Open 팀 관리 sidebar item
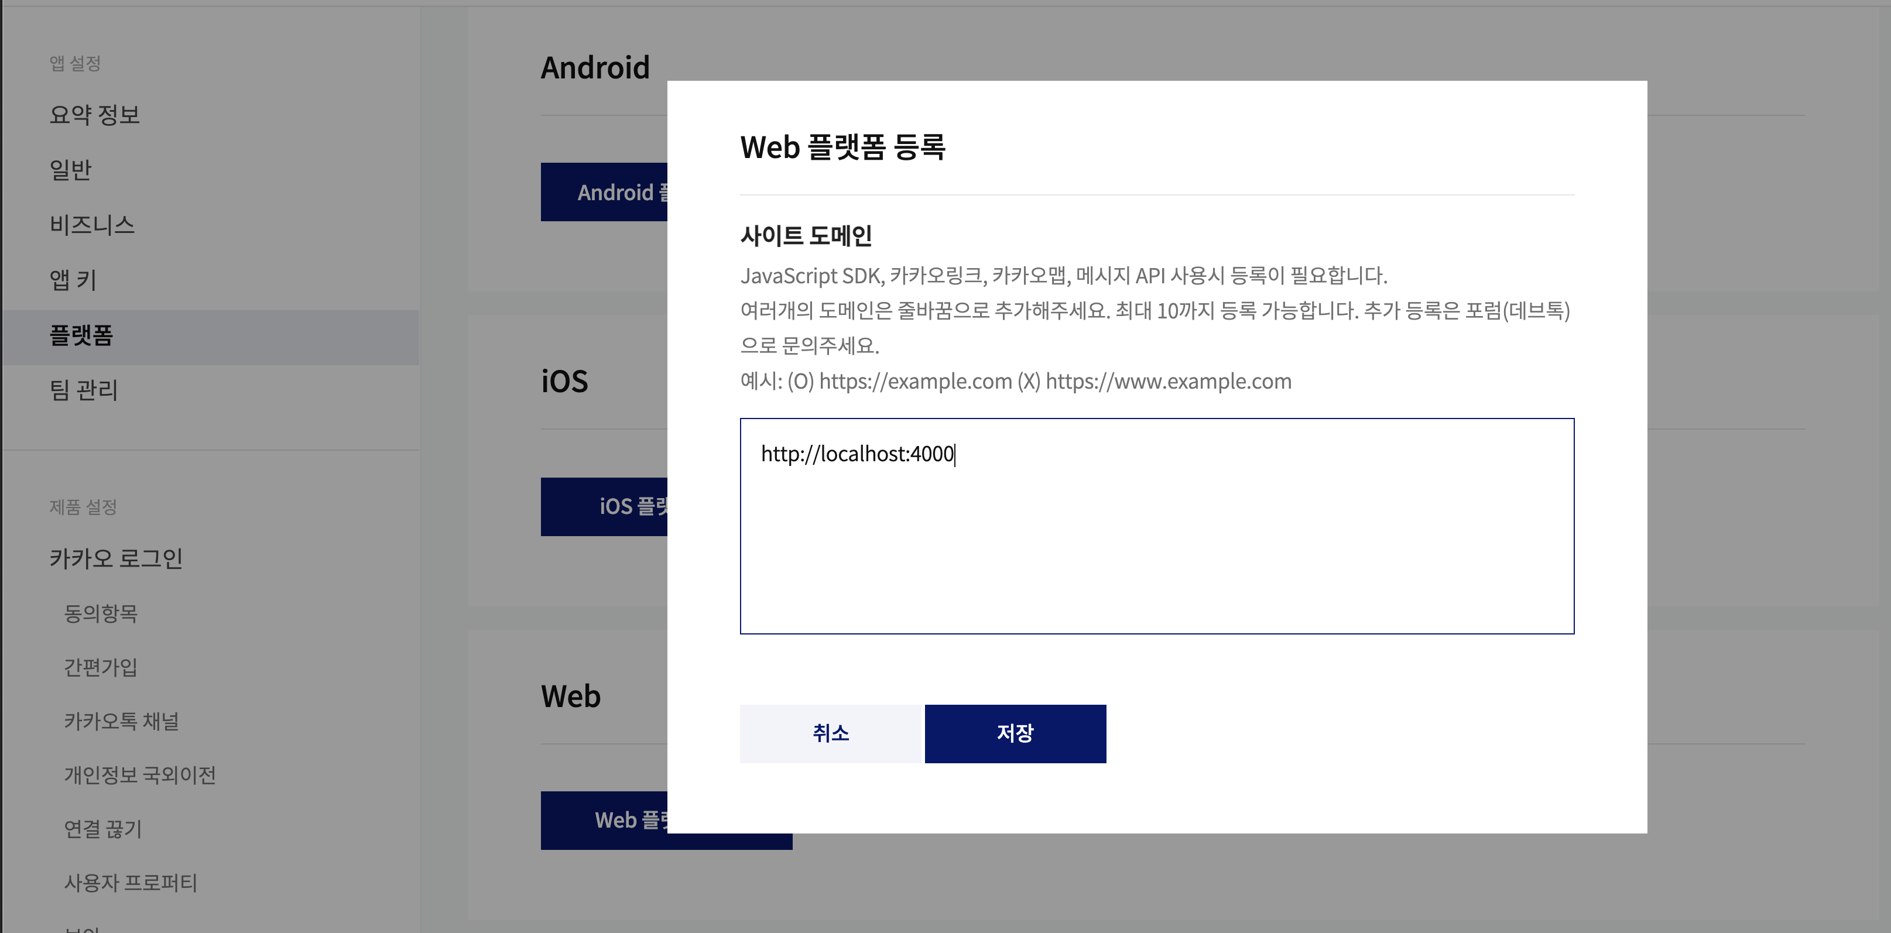Image resolution: width=1891 pixels, height=933 pixels. [84, 390]
